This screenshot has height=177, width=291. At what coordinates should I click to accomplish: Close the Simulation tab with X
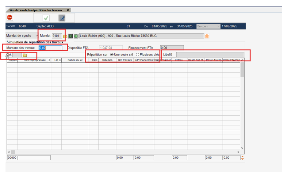[x=68, y=10]
